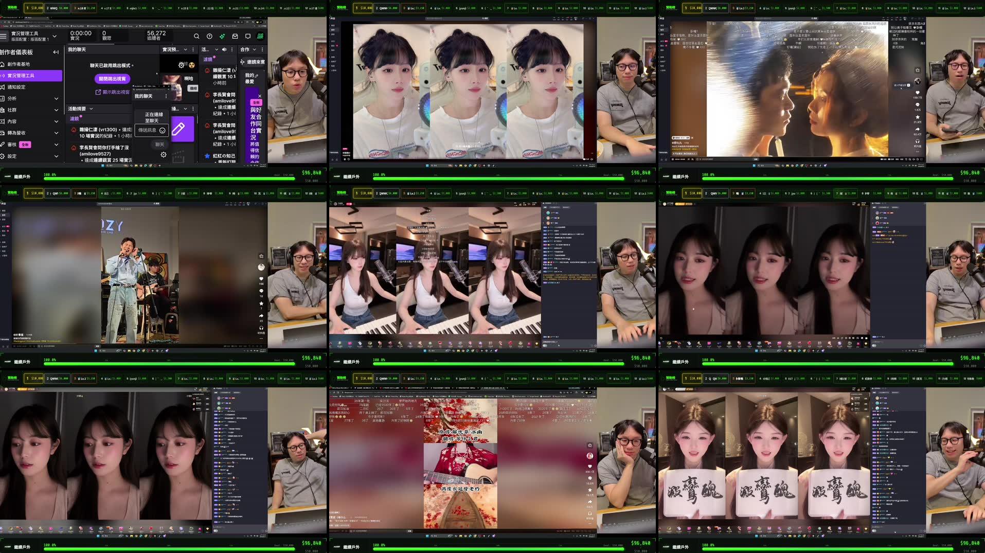Click the gear icon over the stream preview
Viewport: 985px width, 553px height.
coord(181,65)
